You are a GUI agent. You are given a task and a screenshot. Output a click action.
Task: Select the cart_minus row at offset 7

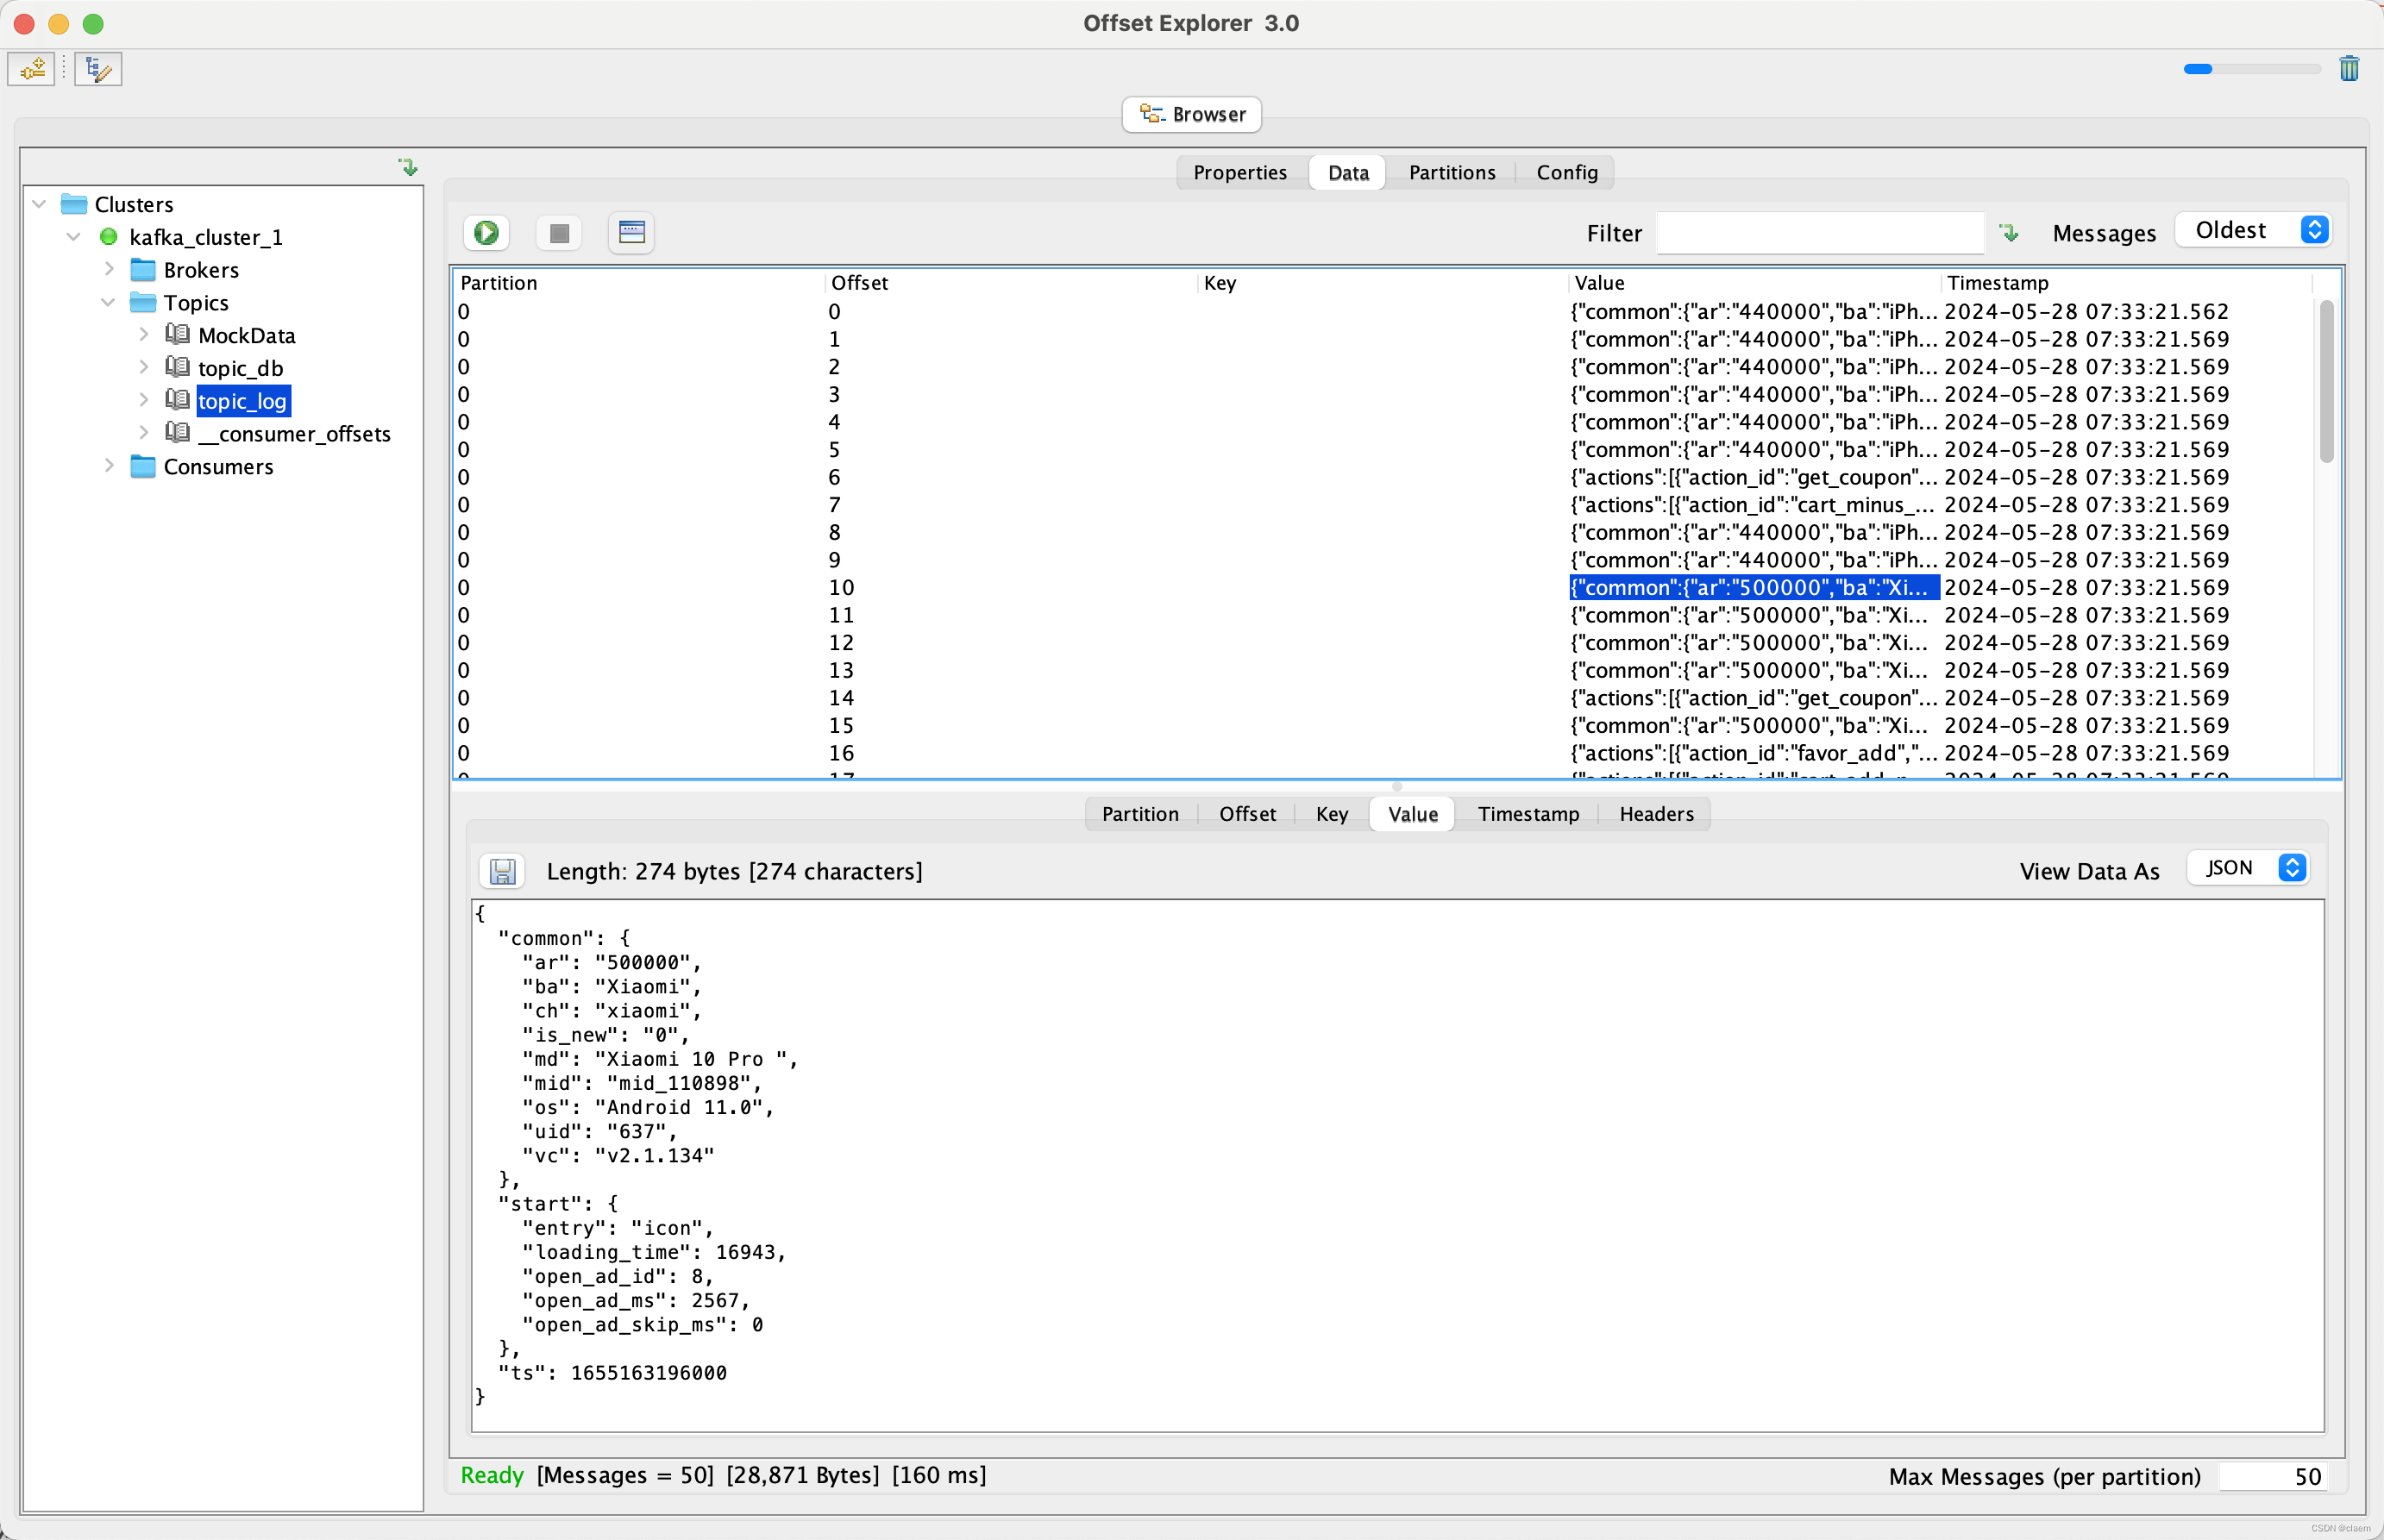pyautogui.click(x=1384, y=505)
